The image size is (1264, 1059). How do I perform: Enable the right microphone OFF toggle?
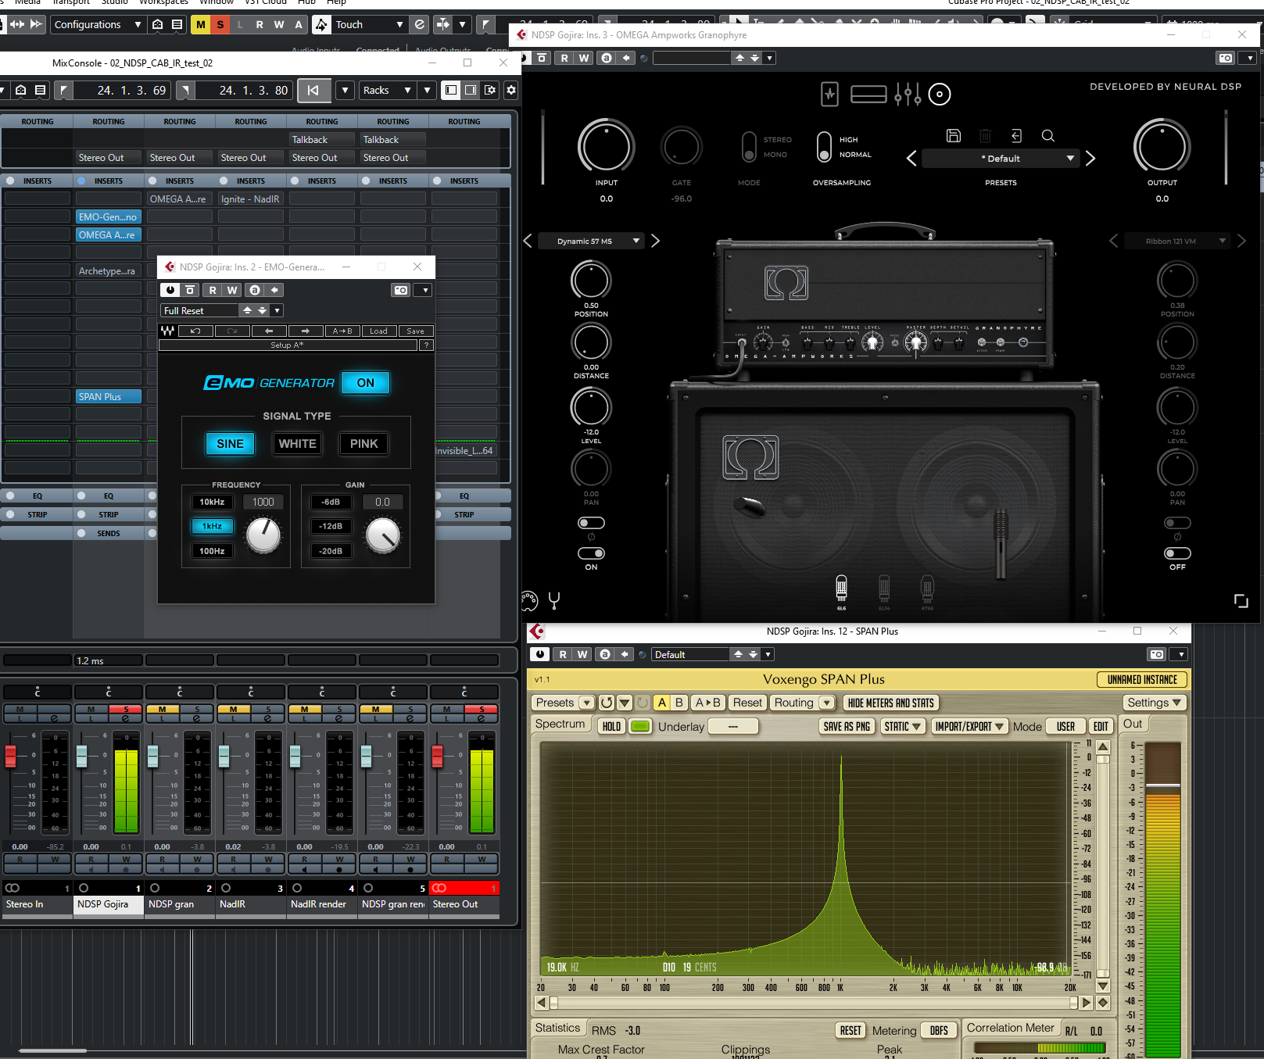click(x=1177, y=553)
